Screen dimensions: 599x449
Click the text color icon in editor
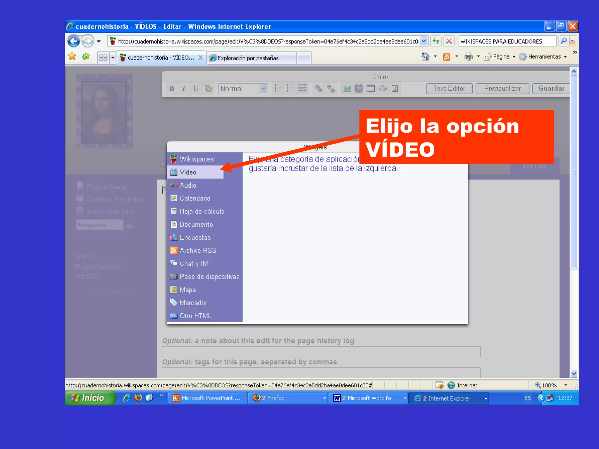(208, 88)
